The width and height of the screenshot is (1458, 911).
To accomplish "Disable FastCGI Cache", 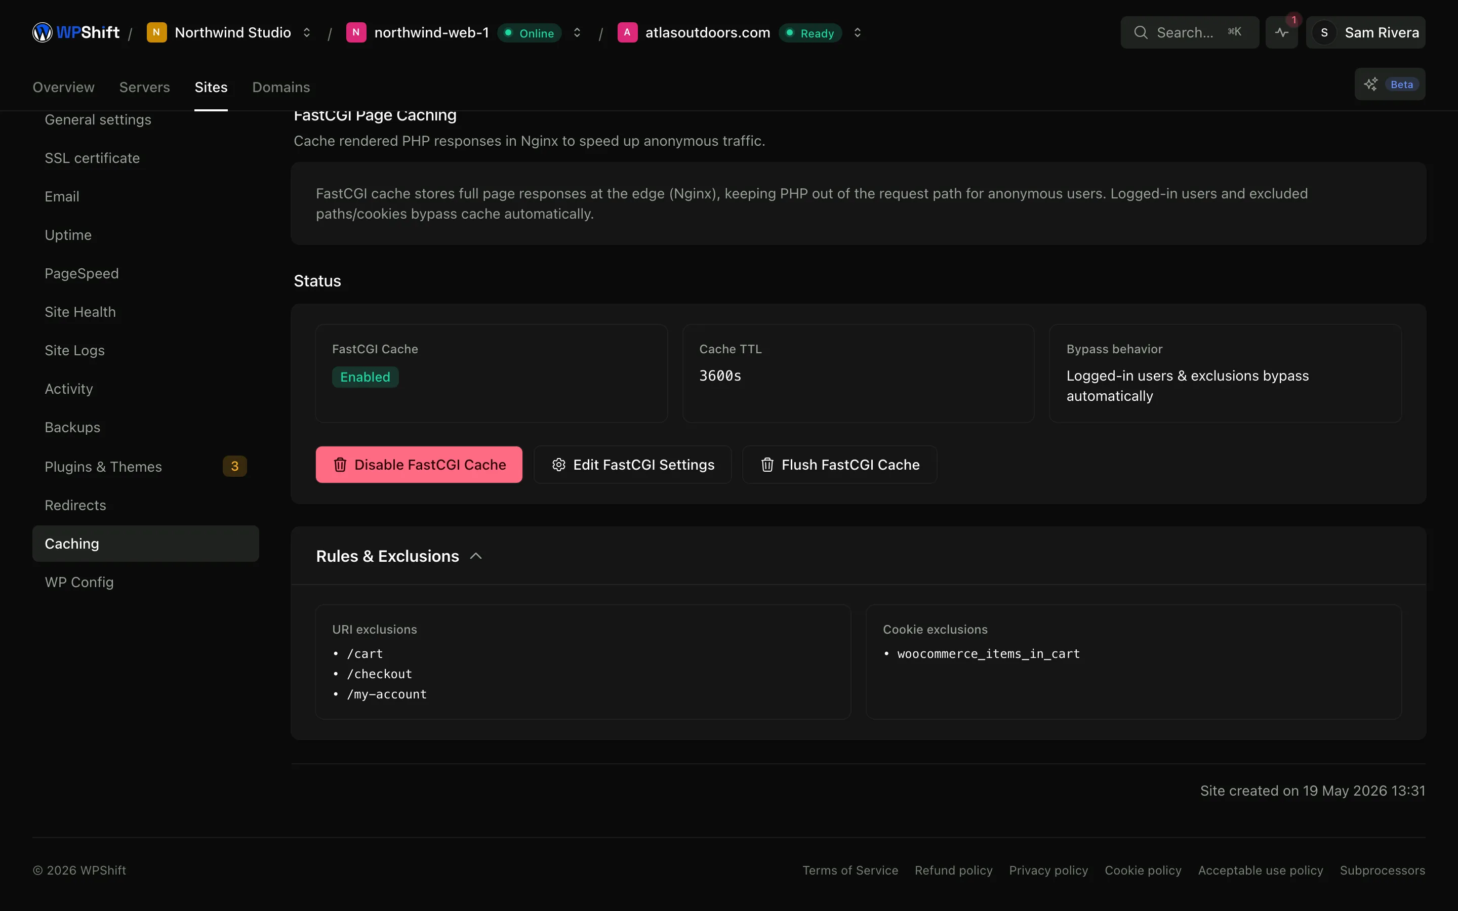I will coord(419,465).
